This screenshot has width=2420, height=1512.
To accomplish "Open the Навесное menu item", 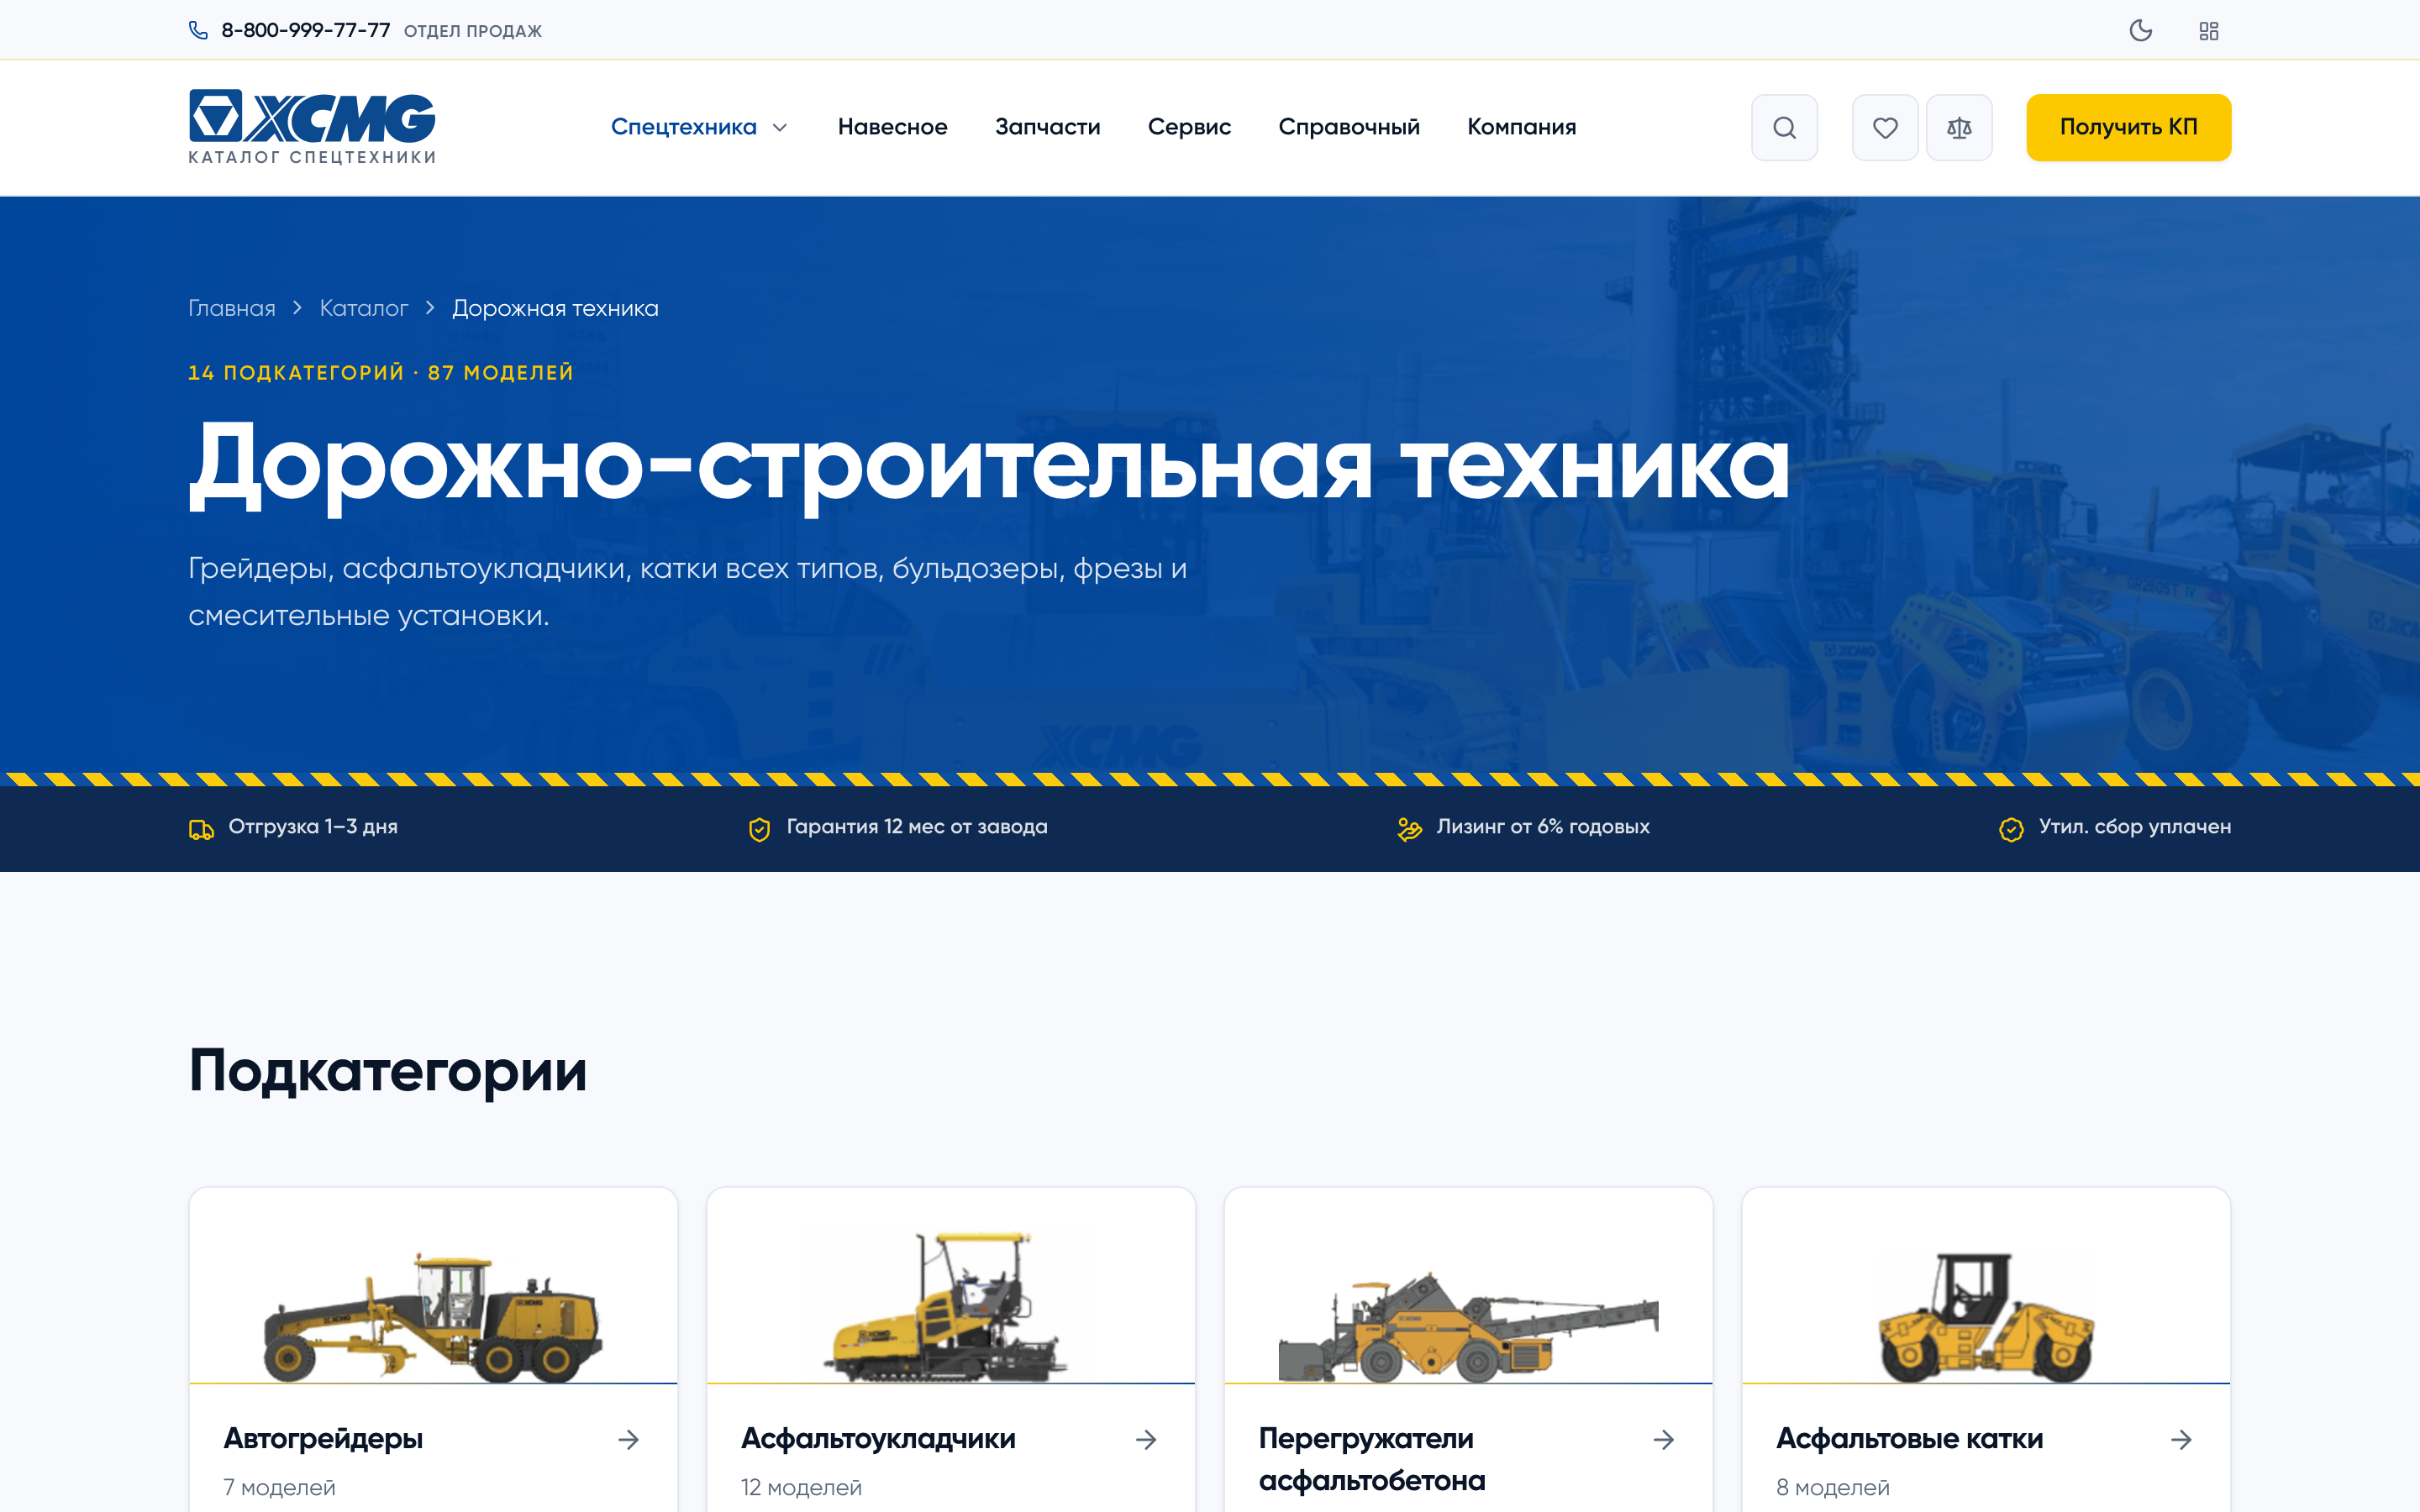I will [892, 127].
